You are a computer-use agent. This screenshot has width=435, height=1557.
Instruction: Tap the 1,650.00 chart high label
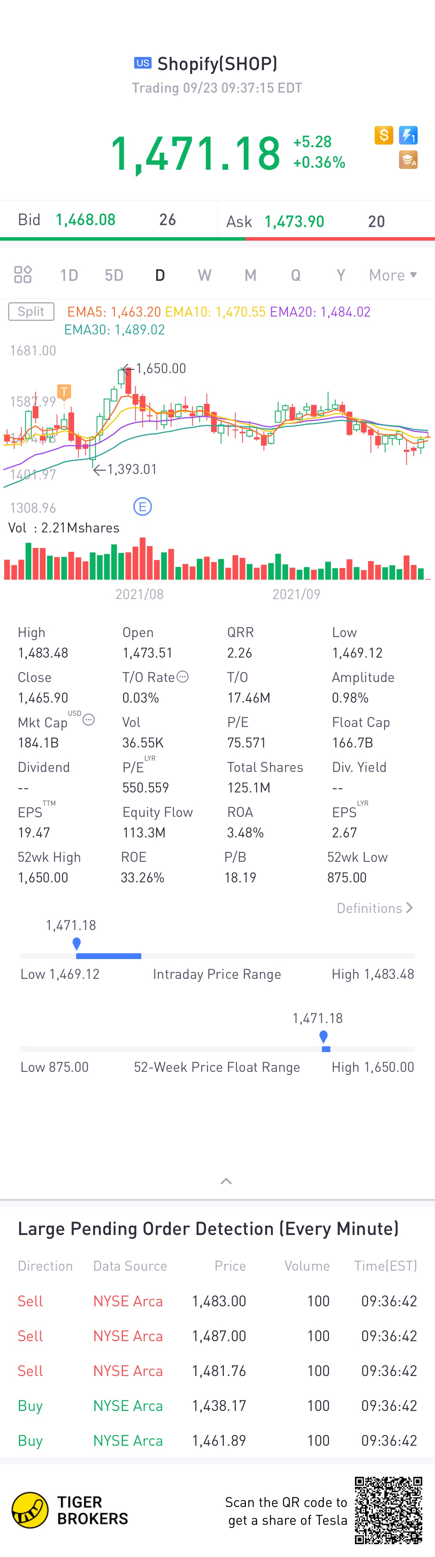(x=160, y=368)
